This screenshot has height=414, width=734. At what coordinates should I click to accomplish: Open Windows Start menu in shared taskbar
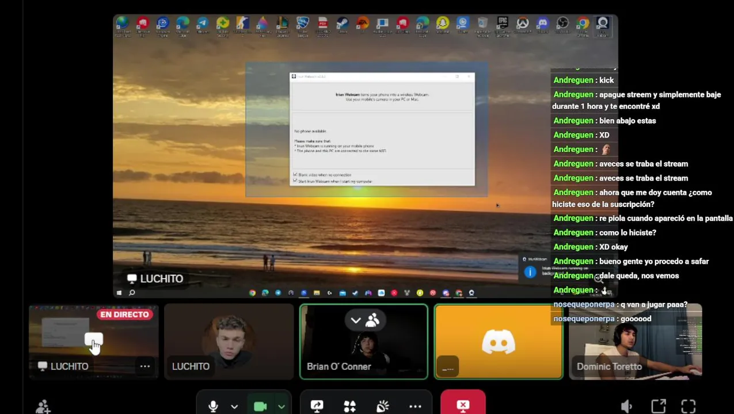tap(119, 293)
